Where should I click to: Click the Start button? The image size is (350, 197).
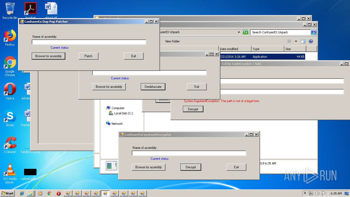tap(7, 193)
